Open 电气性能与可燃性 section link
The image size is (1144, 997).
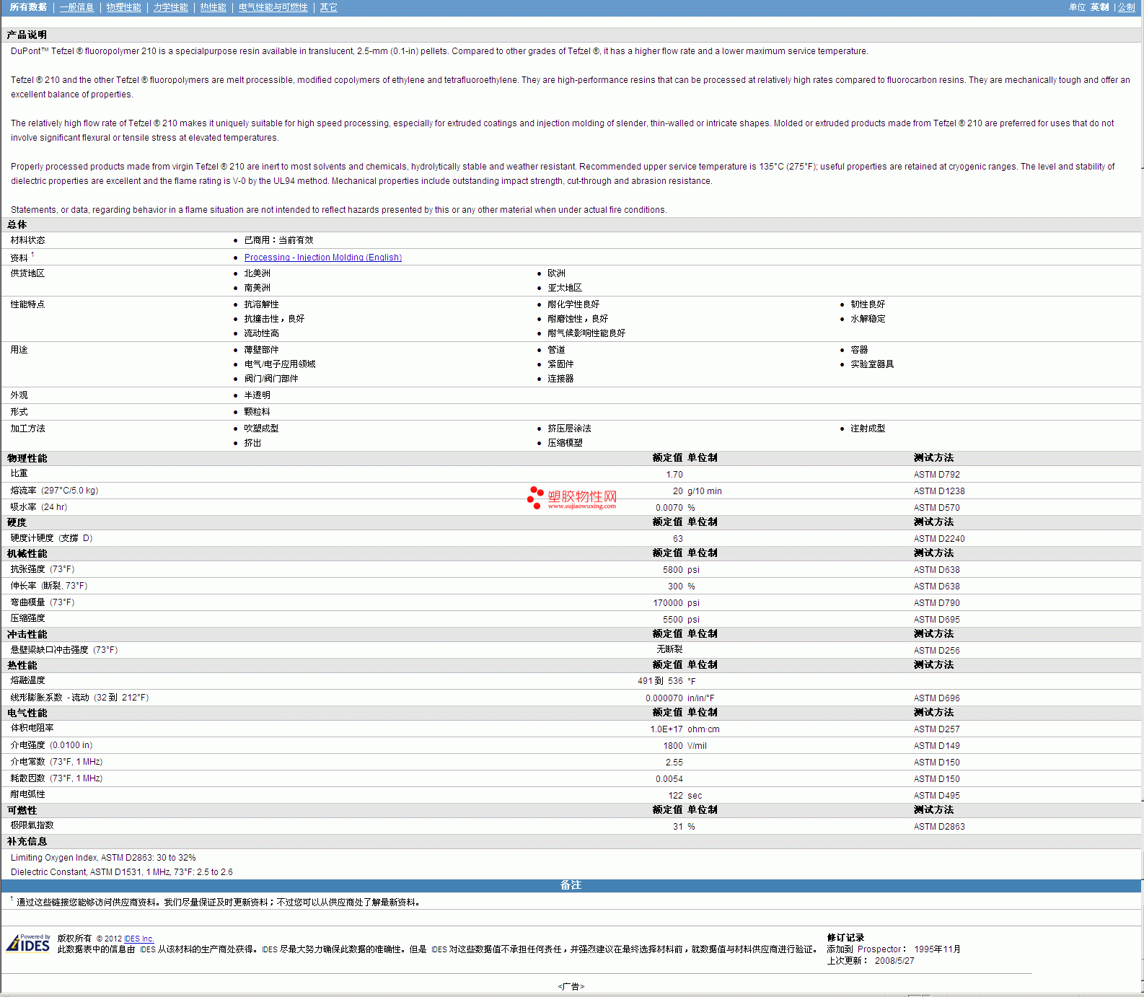tap(273, 7)
